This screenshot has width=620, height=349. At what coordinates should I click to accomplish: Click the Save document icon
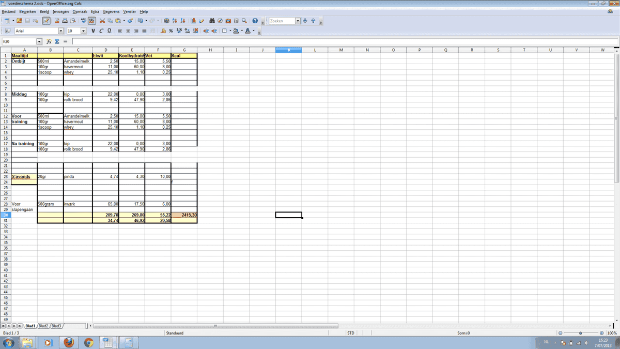click(27, 21)
